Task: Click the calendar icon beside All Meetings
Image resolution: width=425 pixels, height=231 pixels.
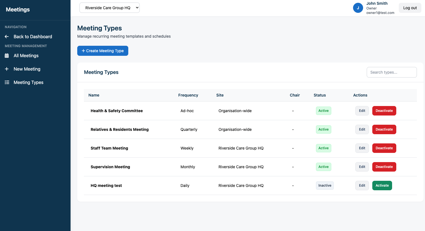Action: (7, 56)
